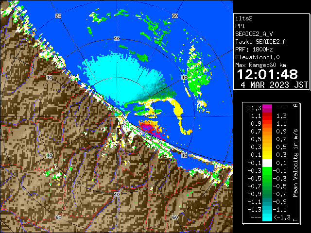The image size is (311, 233).
Task: Select the red legend color band
Action: 267,116
